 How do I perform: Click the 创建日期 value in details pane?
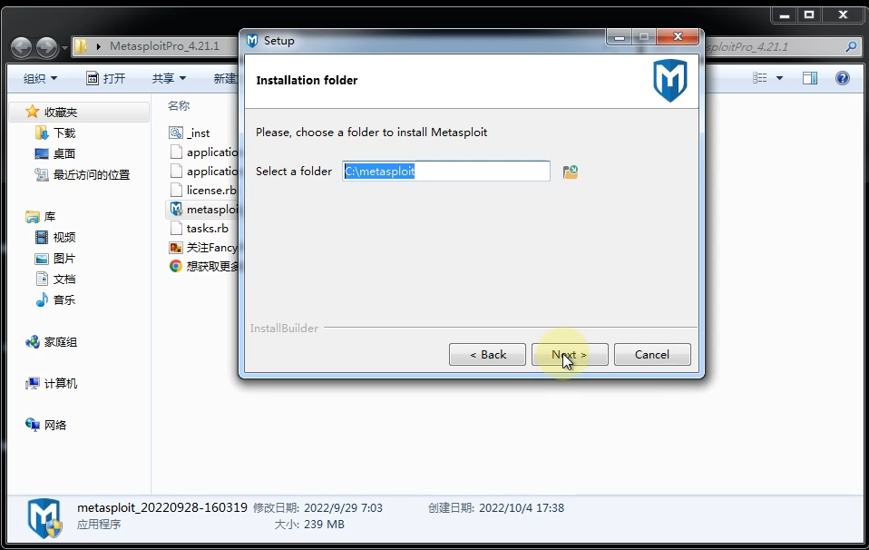pos(522,508)
